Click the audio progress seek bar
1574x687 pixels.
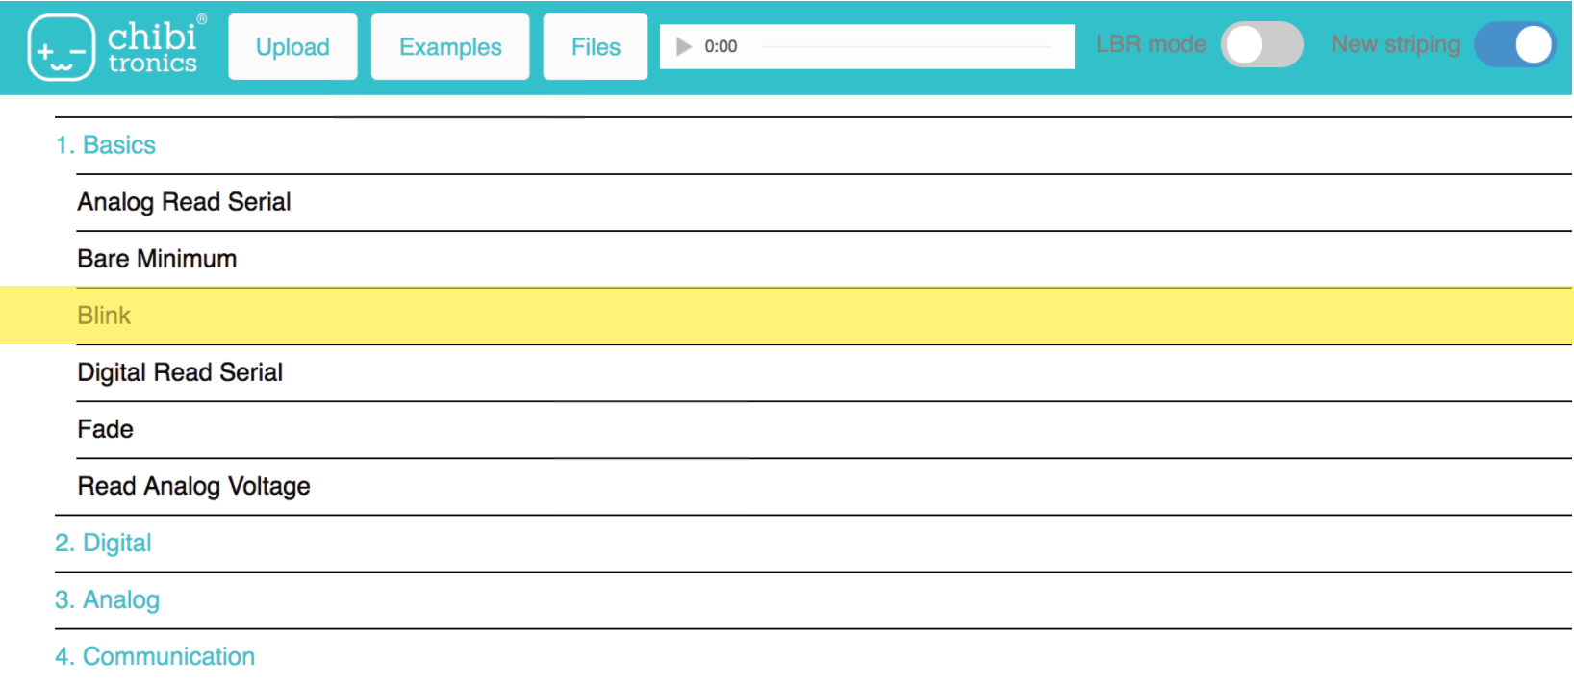pos(904,46)
